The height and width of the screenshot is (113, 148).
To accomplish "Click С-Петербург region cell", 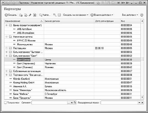I will coord(69,94).
